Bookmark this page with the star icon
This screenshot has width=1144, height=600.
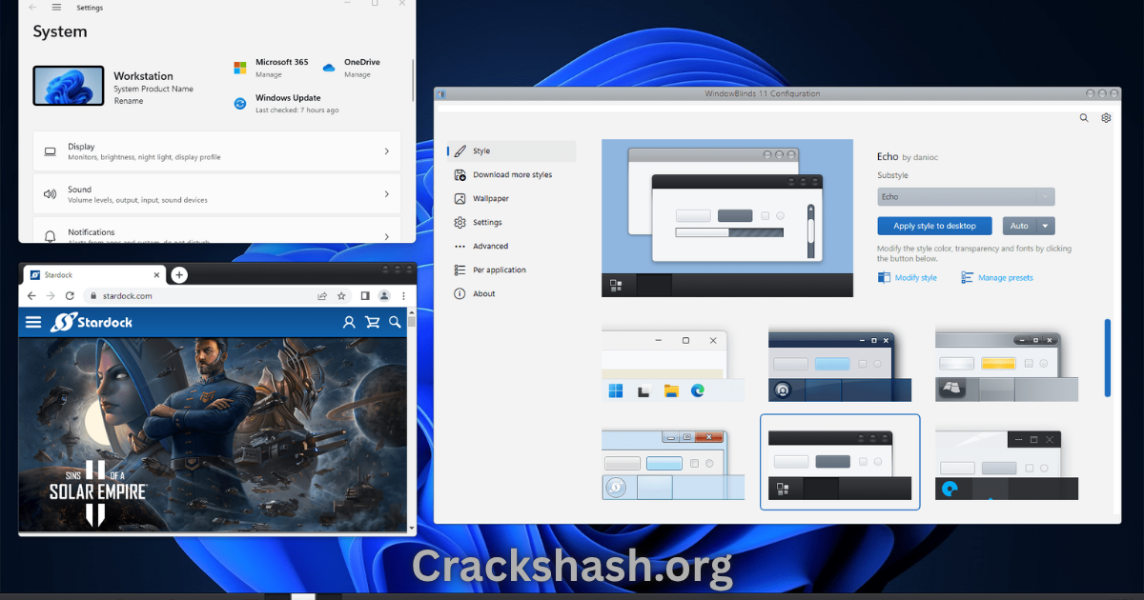pos(340,296)
